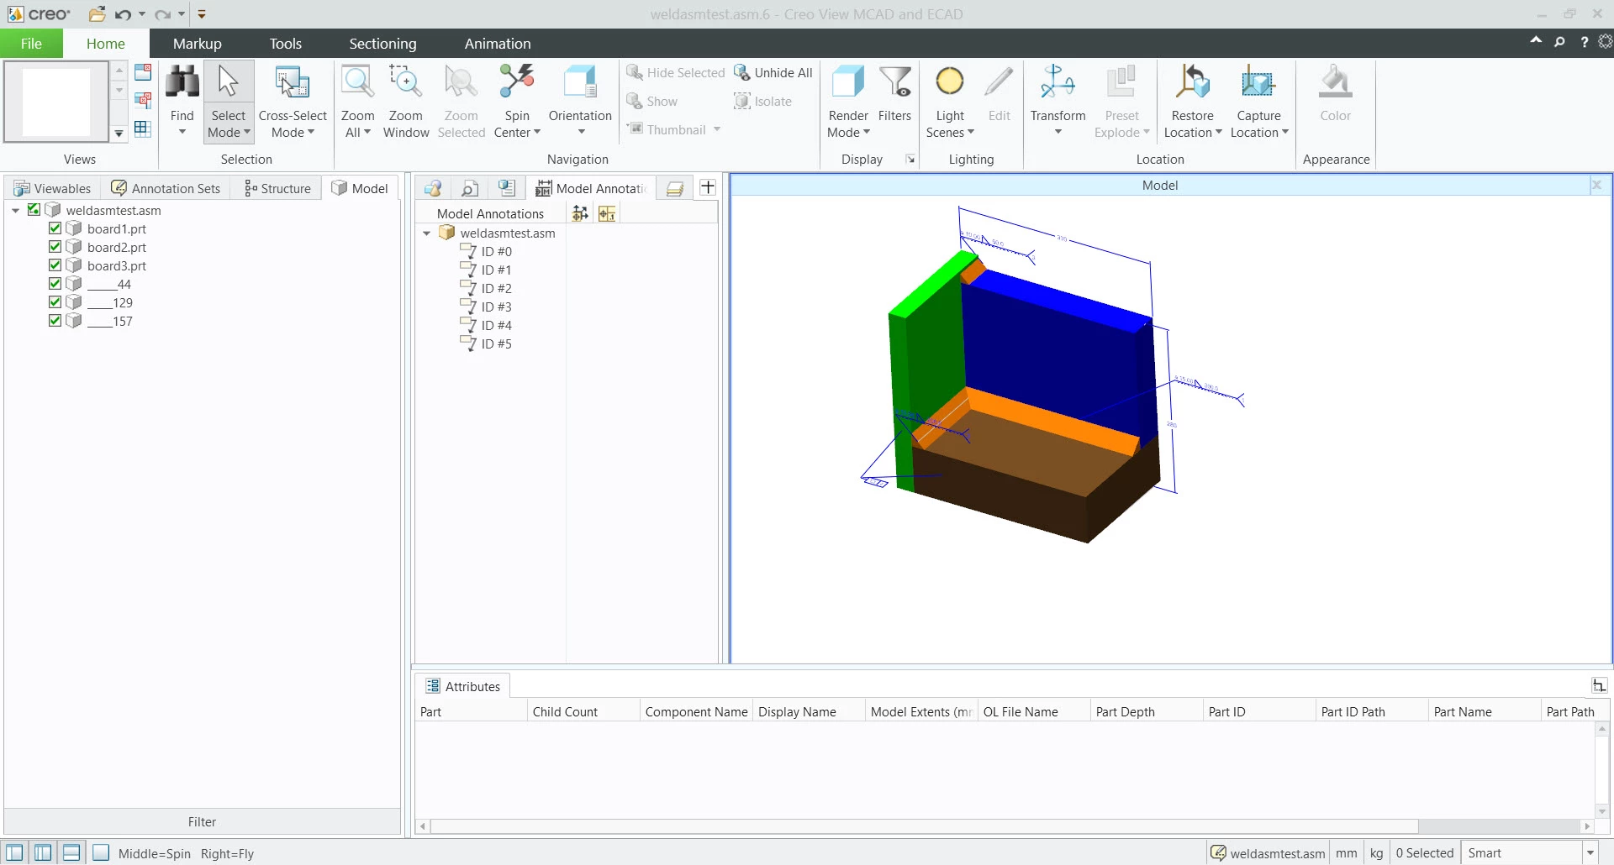Toggle the bottom pane layout button in status bar
The height and width of the screenshot is (865, 1614).
[71, 853]
